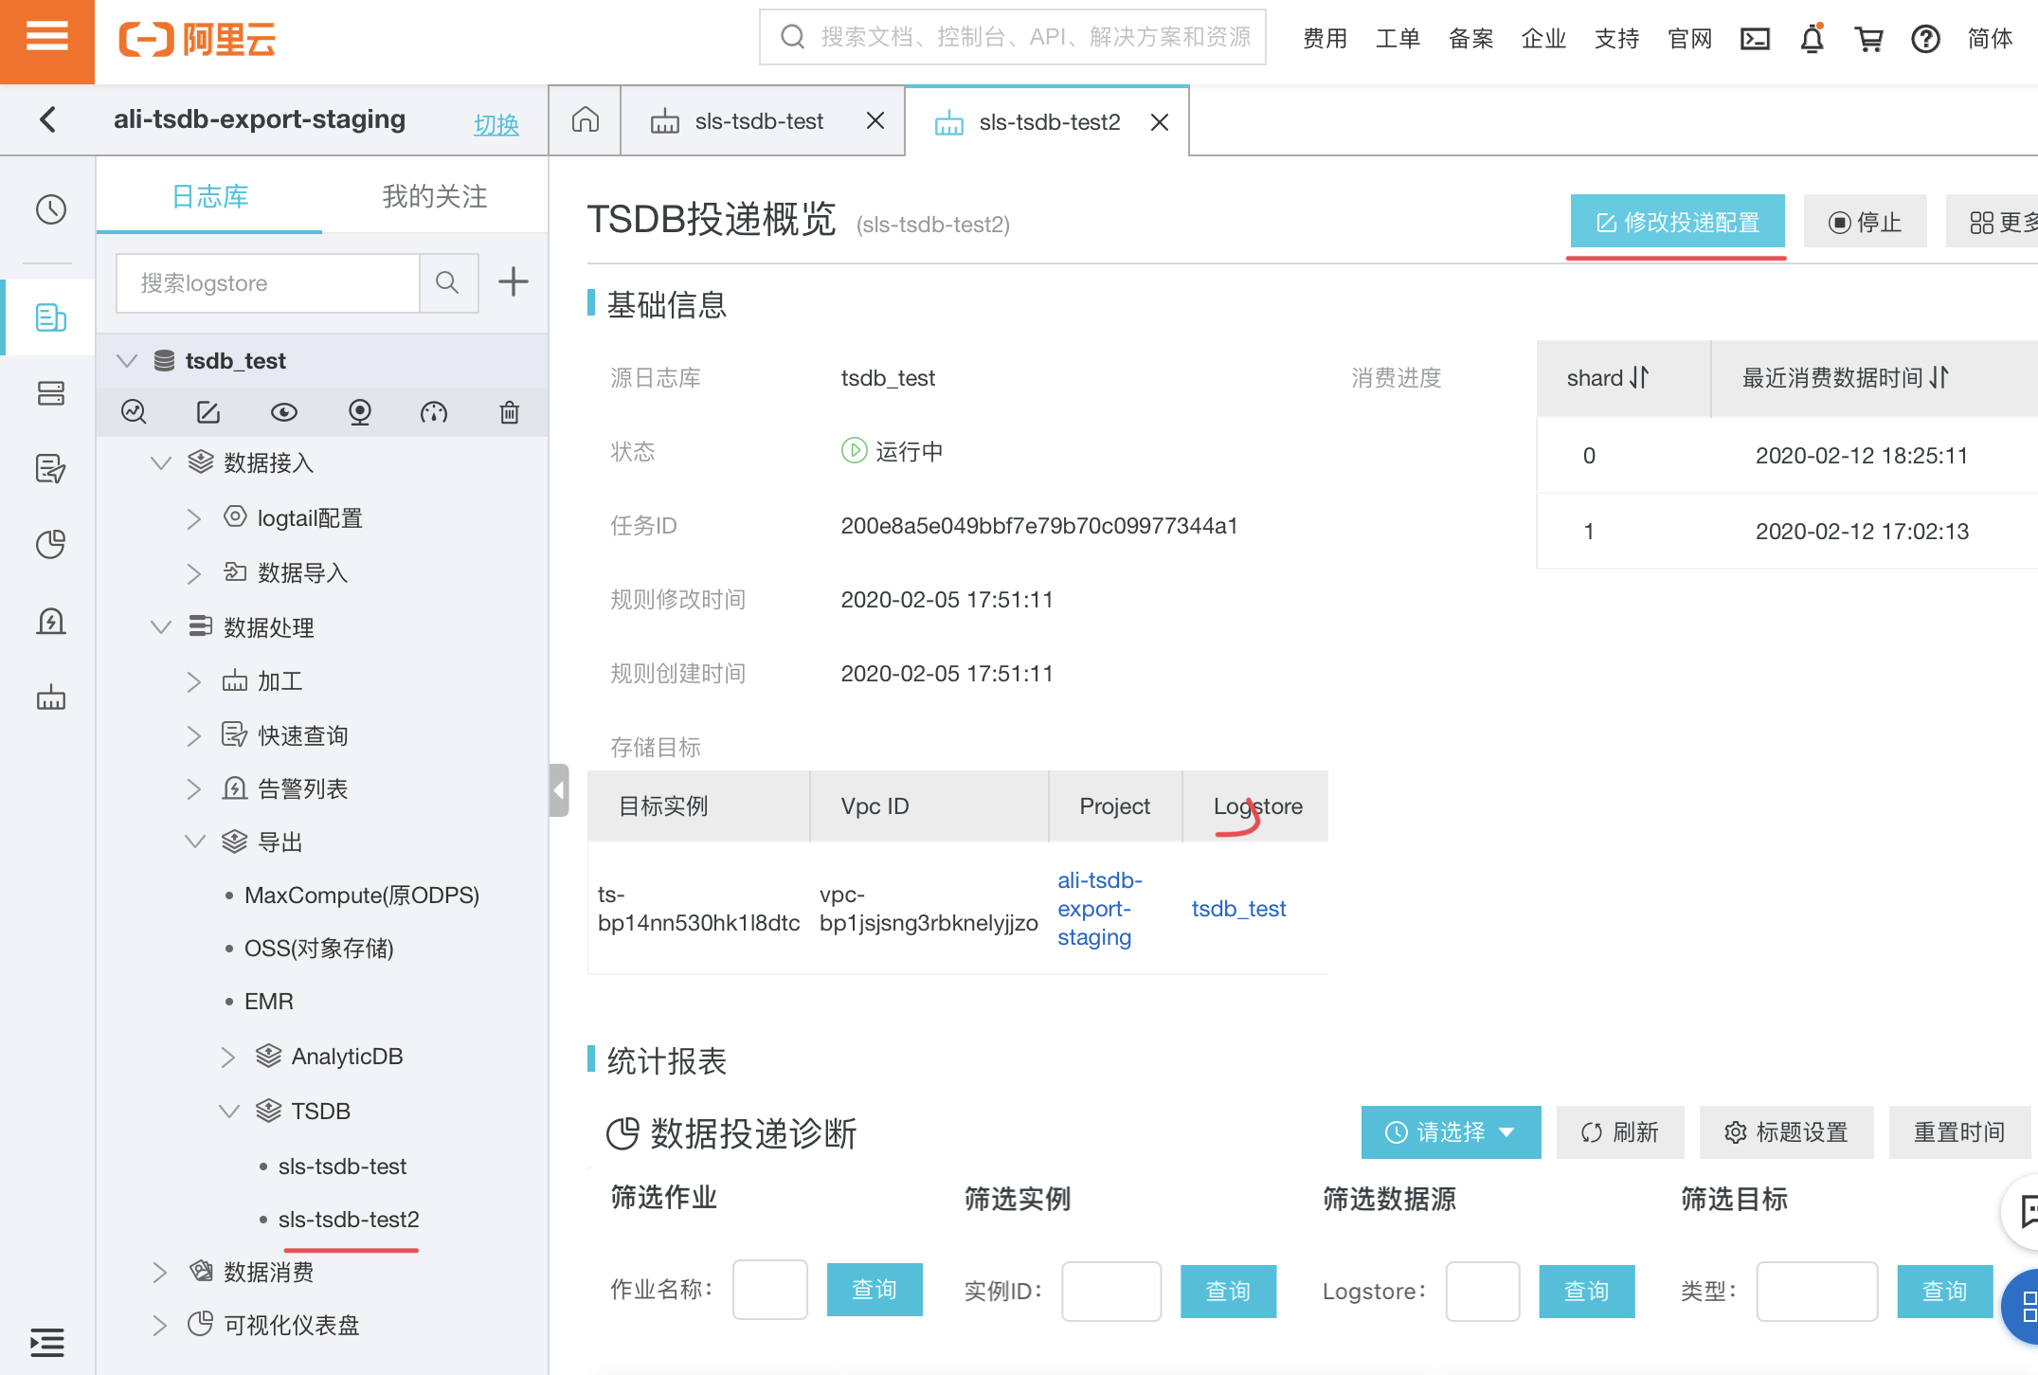The width and height of the screenshot is (2038, 1375).
Task: Open the tsdb_test logstore link in table
Action: pyautogui.click(x=1238, y=909)
